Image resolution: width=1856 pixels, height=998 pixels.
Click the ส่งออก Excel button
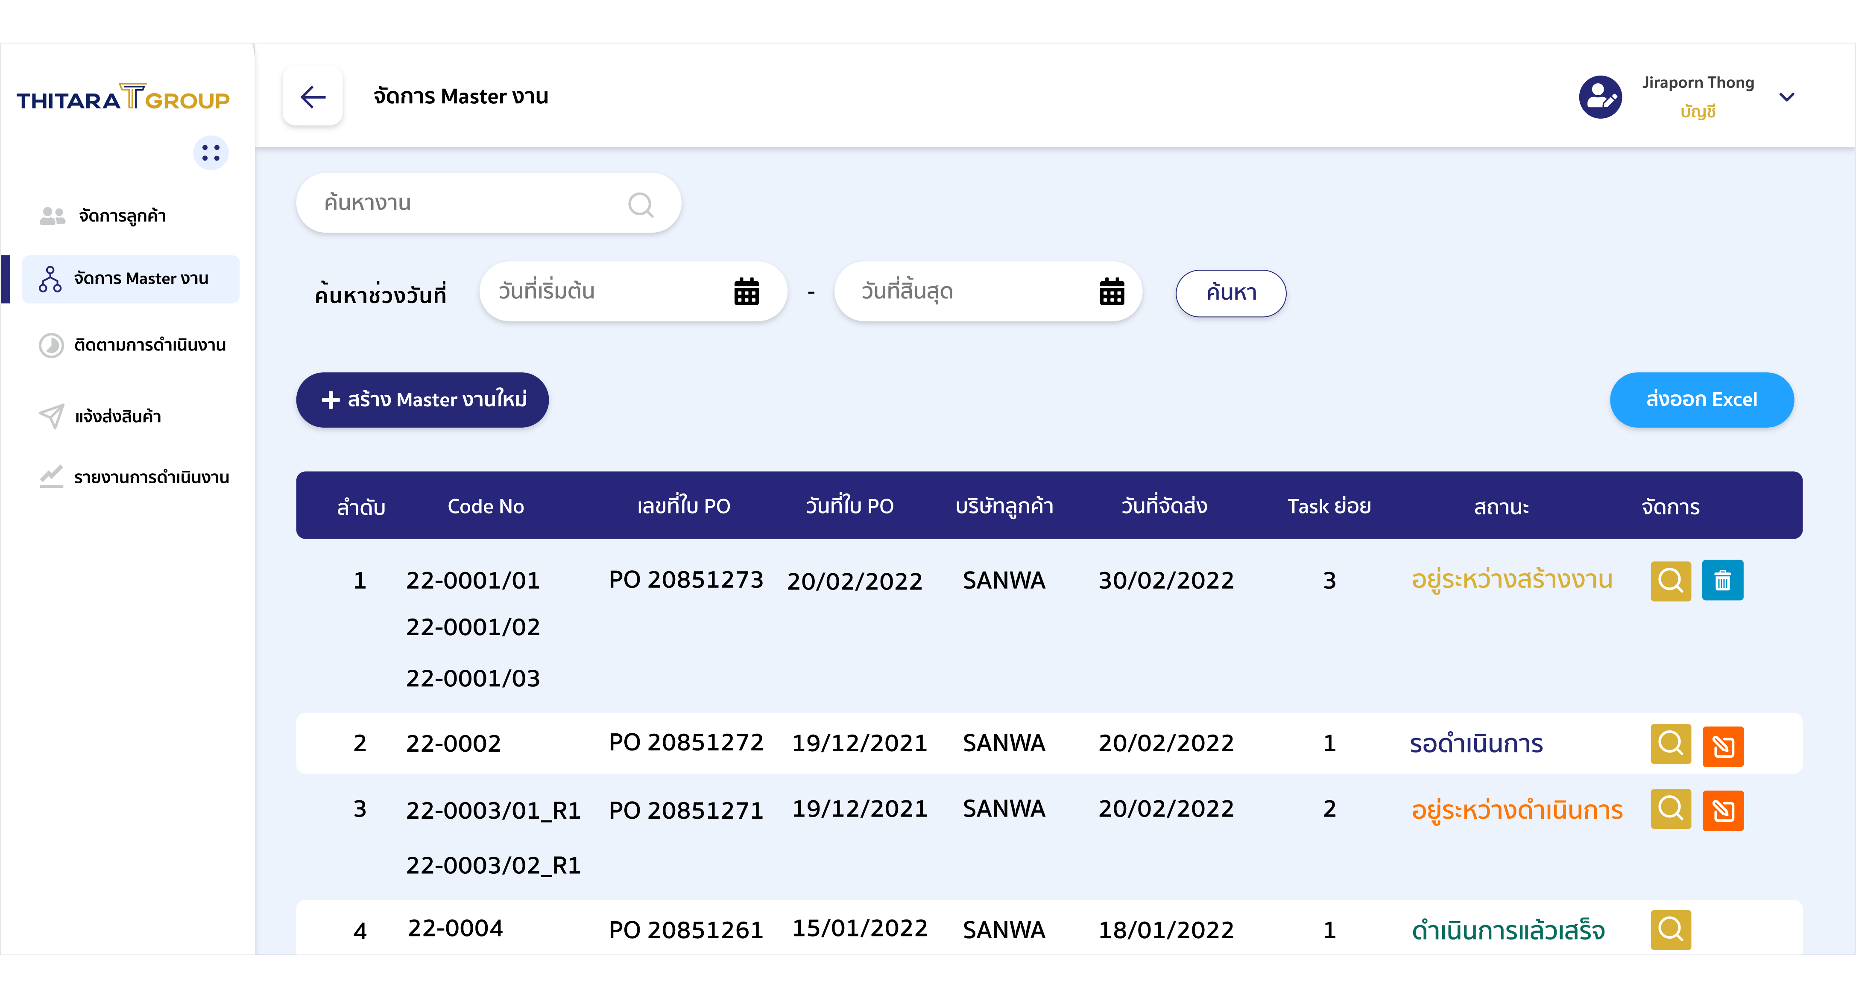pyautogui.click(x=1702, y=400)
